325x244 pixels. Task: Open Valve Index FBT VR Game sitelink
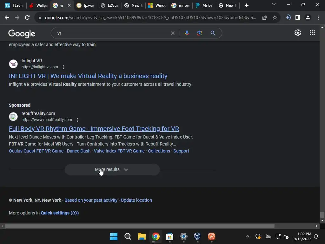(119, 151)
